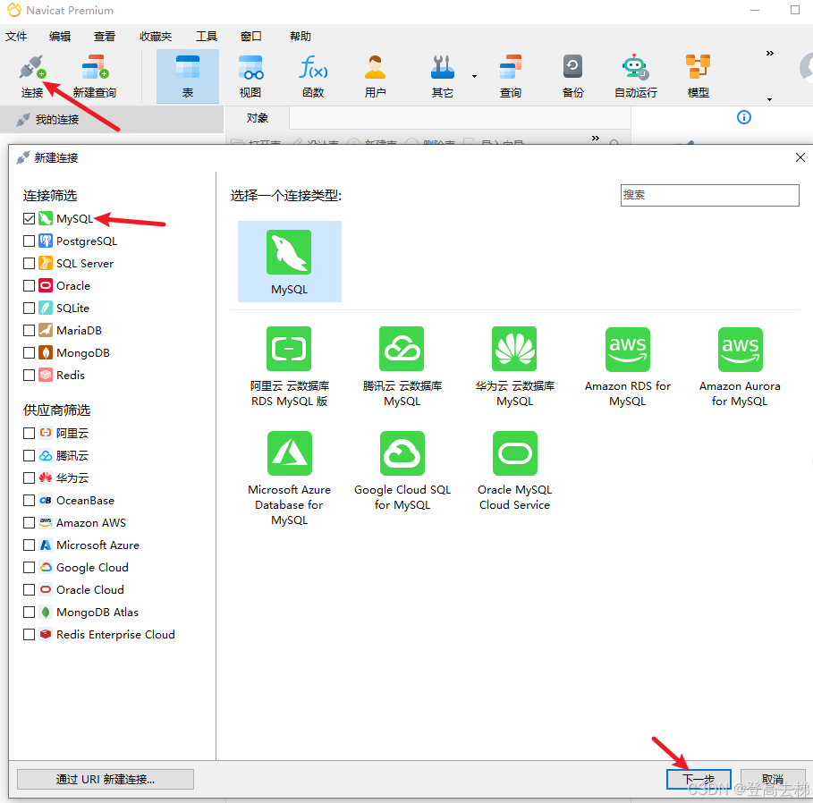Image resolution: width=813 pixels, height=803 pixels.
Task: Choose Amazon RDS for MySQL tile
Action: (627, 367)
